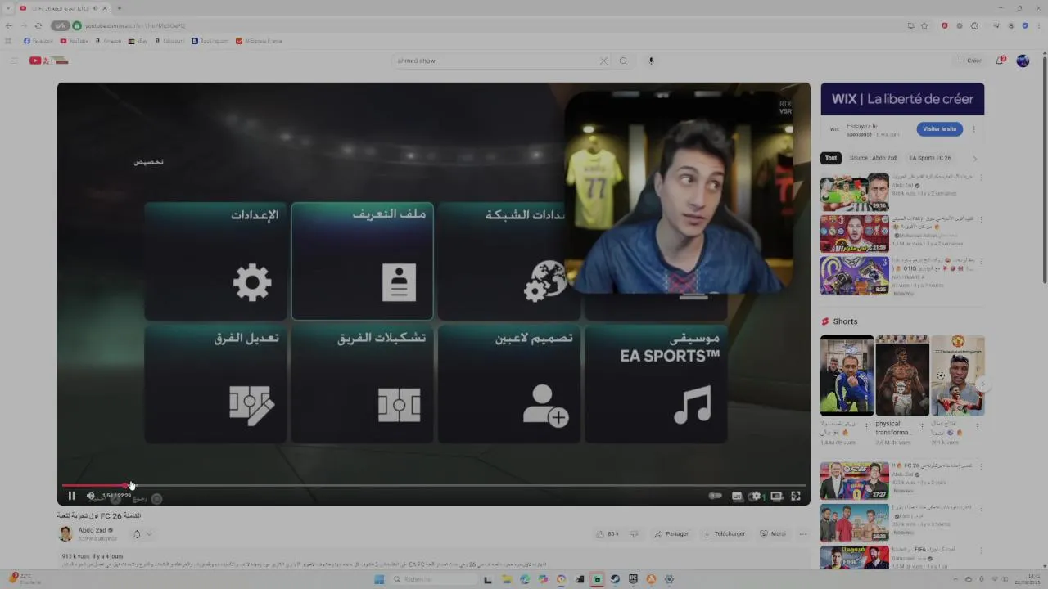Open the Abdo 2xd channel avatar

pyautogui.click(x=65, y=534)
